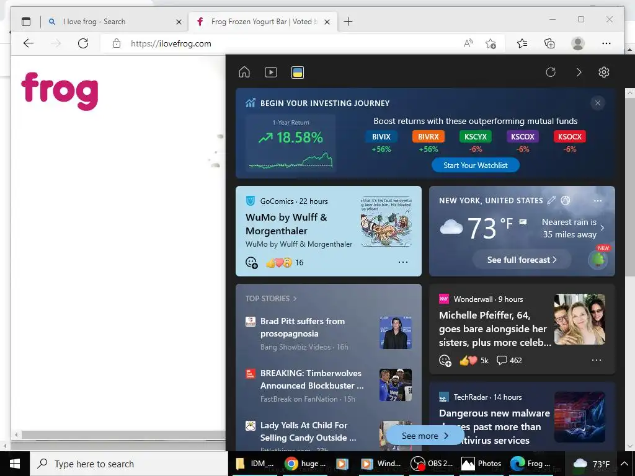The width and height of the screenshot is (635, 476).
Task: Open Michelle Pfeiffer story thumbnail
Action: coord(580,319)
